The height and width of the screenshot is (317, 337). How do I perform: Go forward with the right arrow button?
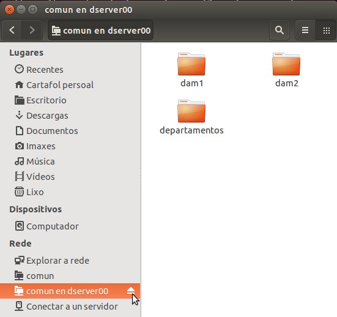(32, 30)
